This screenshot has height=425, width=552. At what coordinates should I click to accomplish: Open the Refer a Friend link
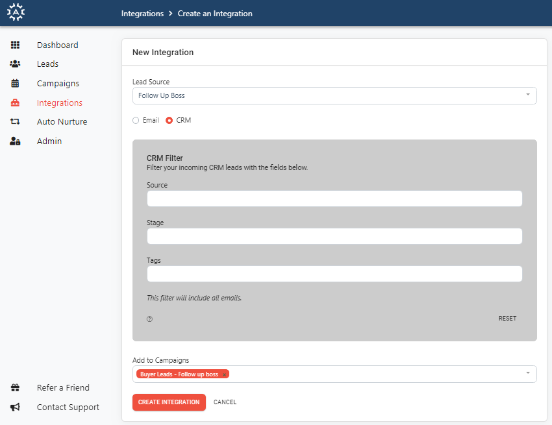pyautogui.click(x=63, y=388)
